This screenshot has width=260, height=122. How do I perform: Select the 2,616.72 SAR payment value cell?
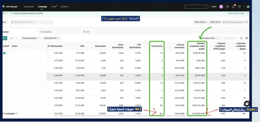(x=198, y=83)
